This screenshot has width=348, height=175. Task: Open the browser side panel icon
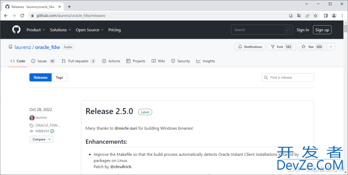(326, 16)
